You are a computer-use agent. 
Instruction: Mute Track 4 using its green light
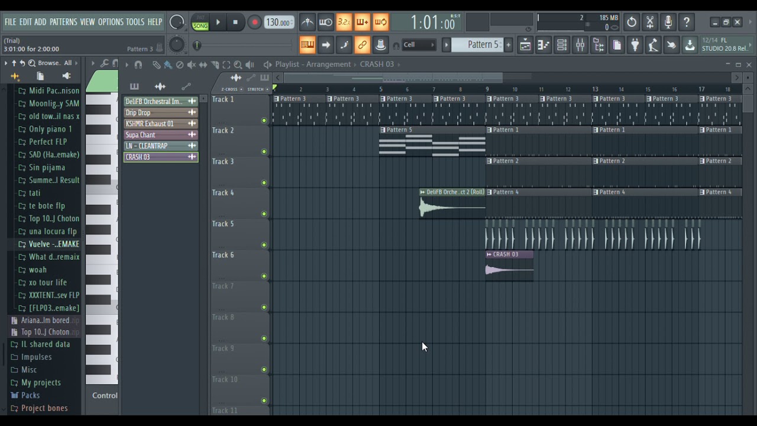264,214
